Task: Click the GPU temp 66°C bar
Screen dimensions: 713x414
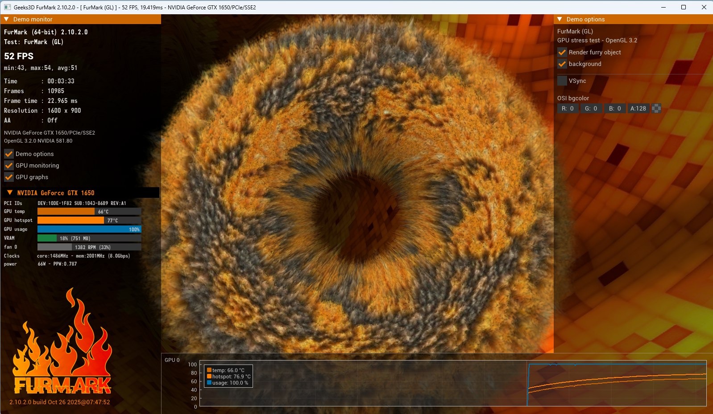Action: click(89, 211)
